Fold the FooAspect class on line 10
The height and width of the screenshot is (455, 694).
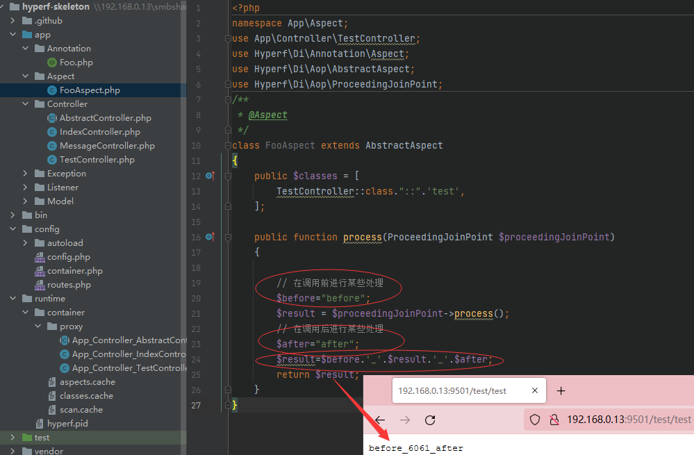click(228, 145)
